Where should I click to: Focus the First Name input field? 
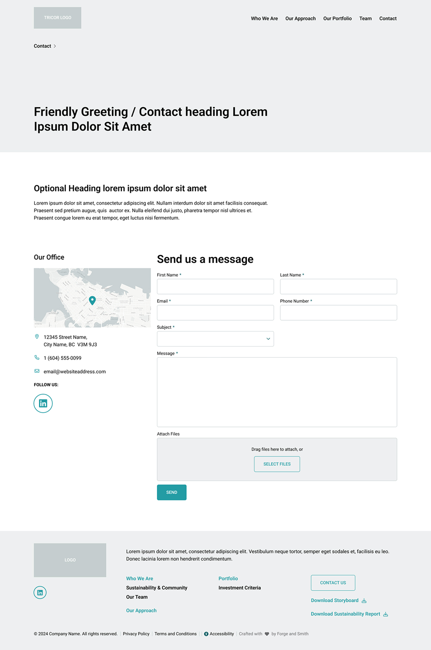point(215,287)
